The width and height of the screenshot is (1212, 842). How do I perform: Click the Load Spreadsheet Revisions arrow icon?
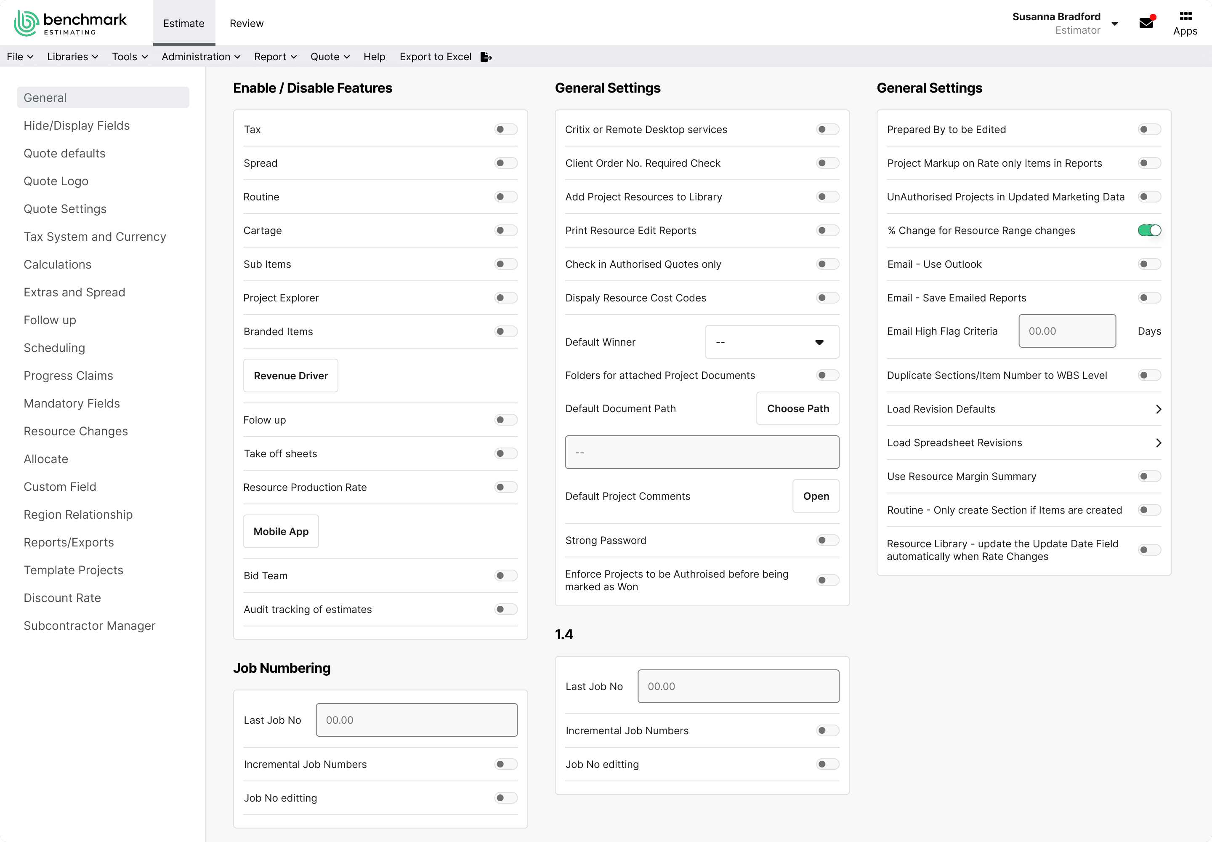1158,443
